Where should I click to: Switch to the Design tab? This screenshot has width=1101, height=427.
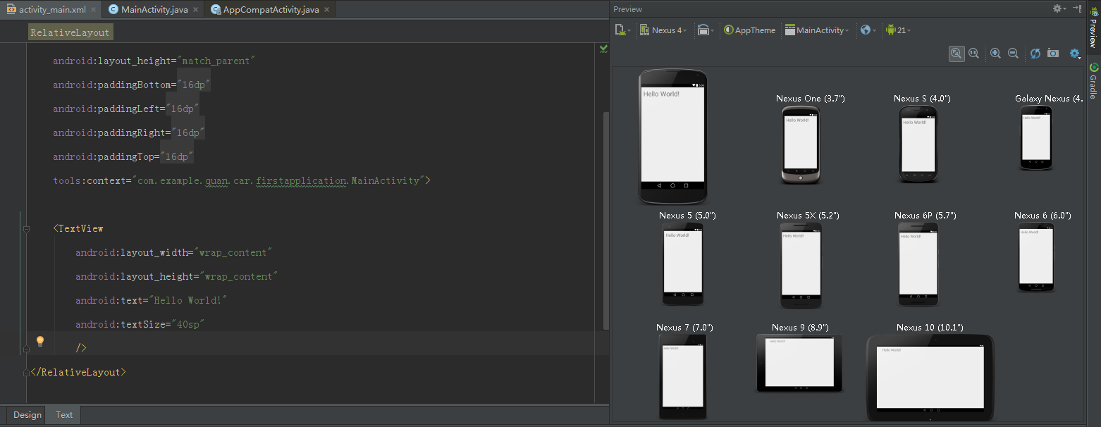[x=25, y=415]
